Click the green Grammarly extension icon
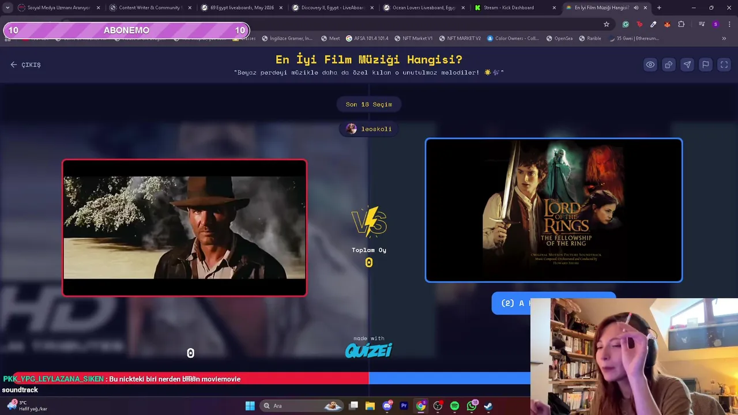The width and height of the screenshot is (738, 415). pos(626,24)
